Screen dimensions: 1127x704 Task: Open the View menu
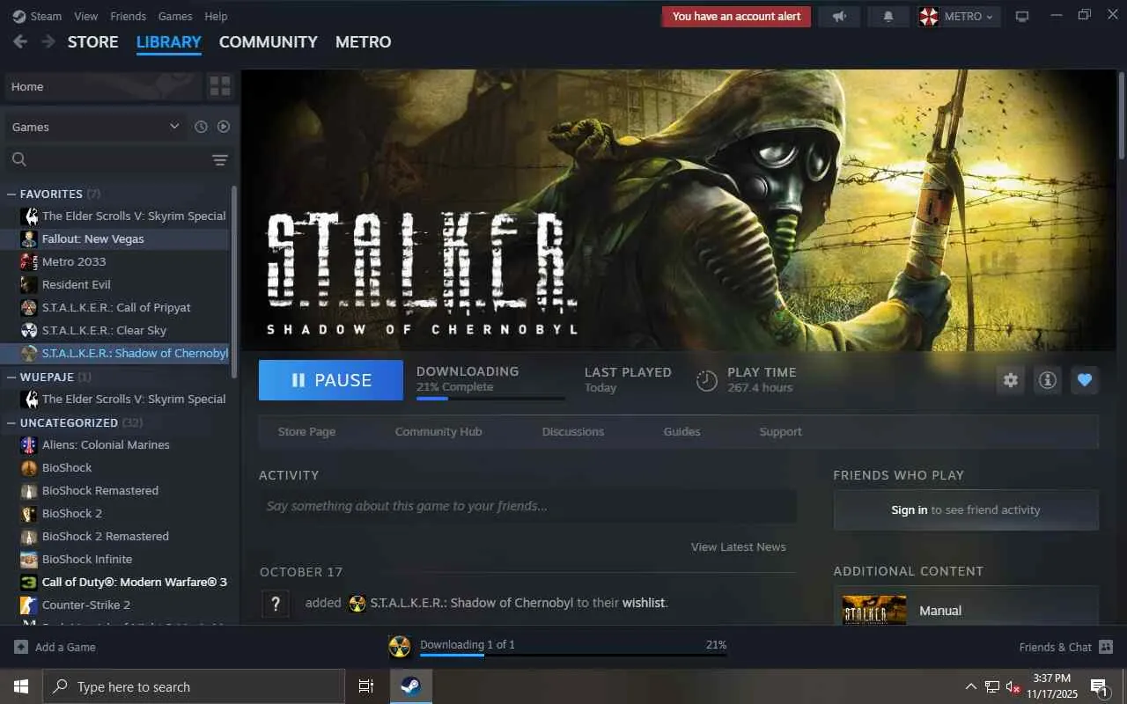[x=86, y=16]
